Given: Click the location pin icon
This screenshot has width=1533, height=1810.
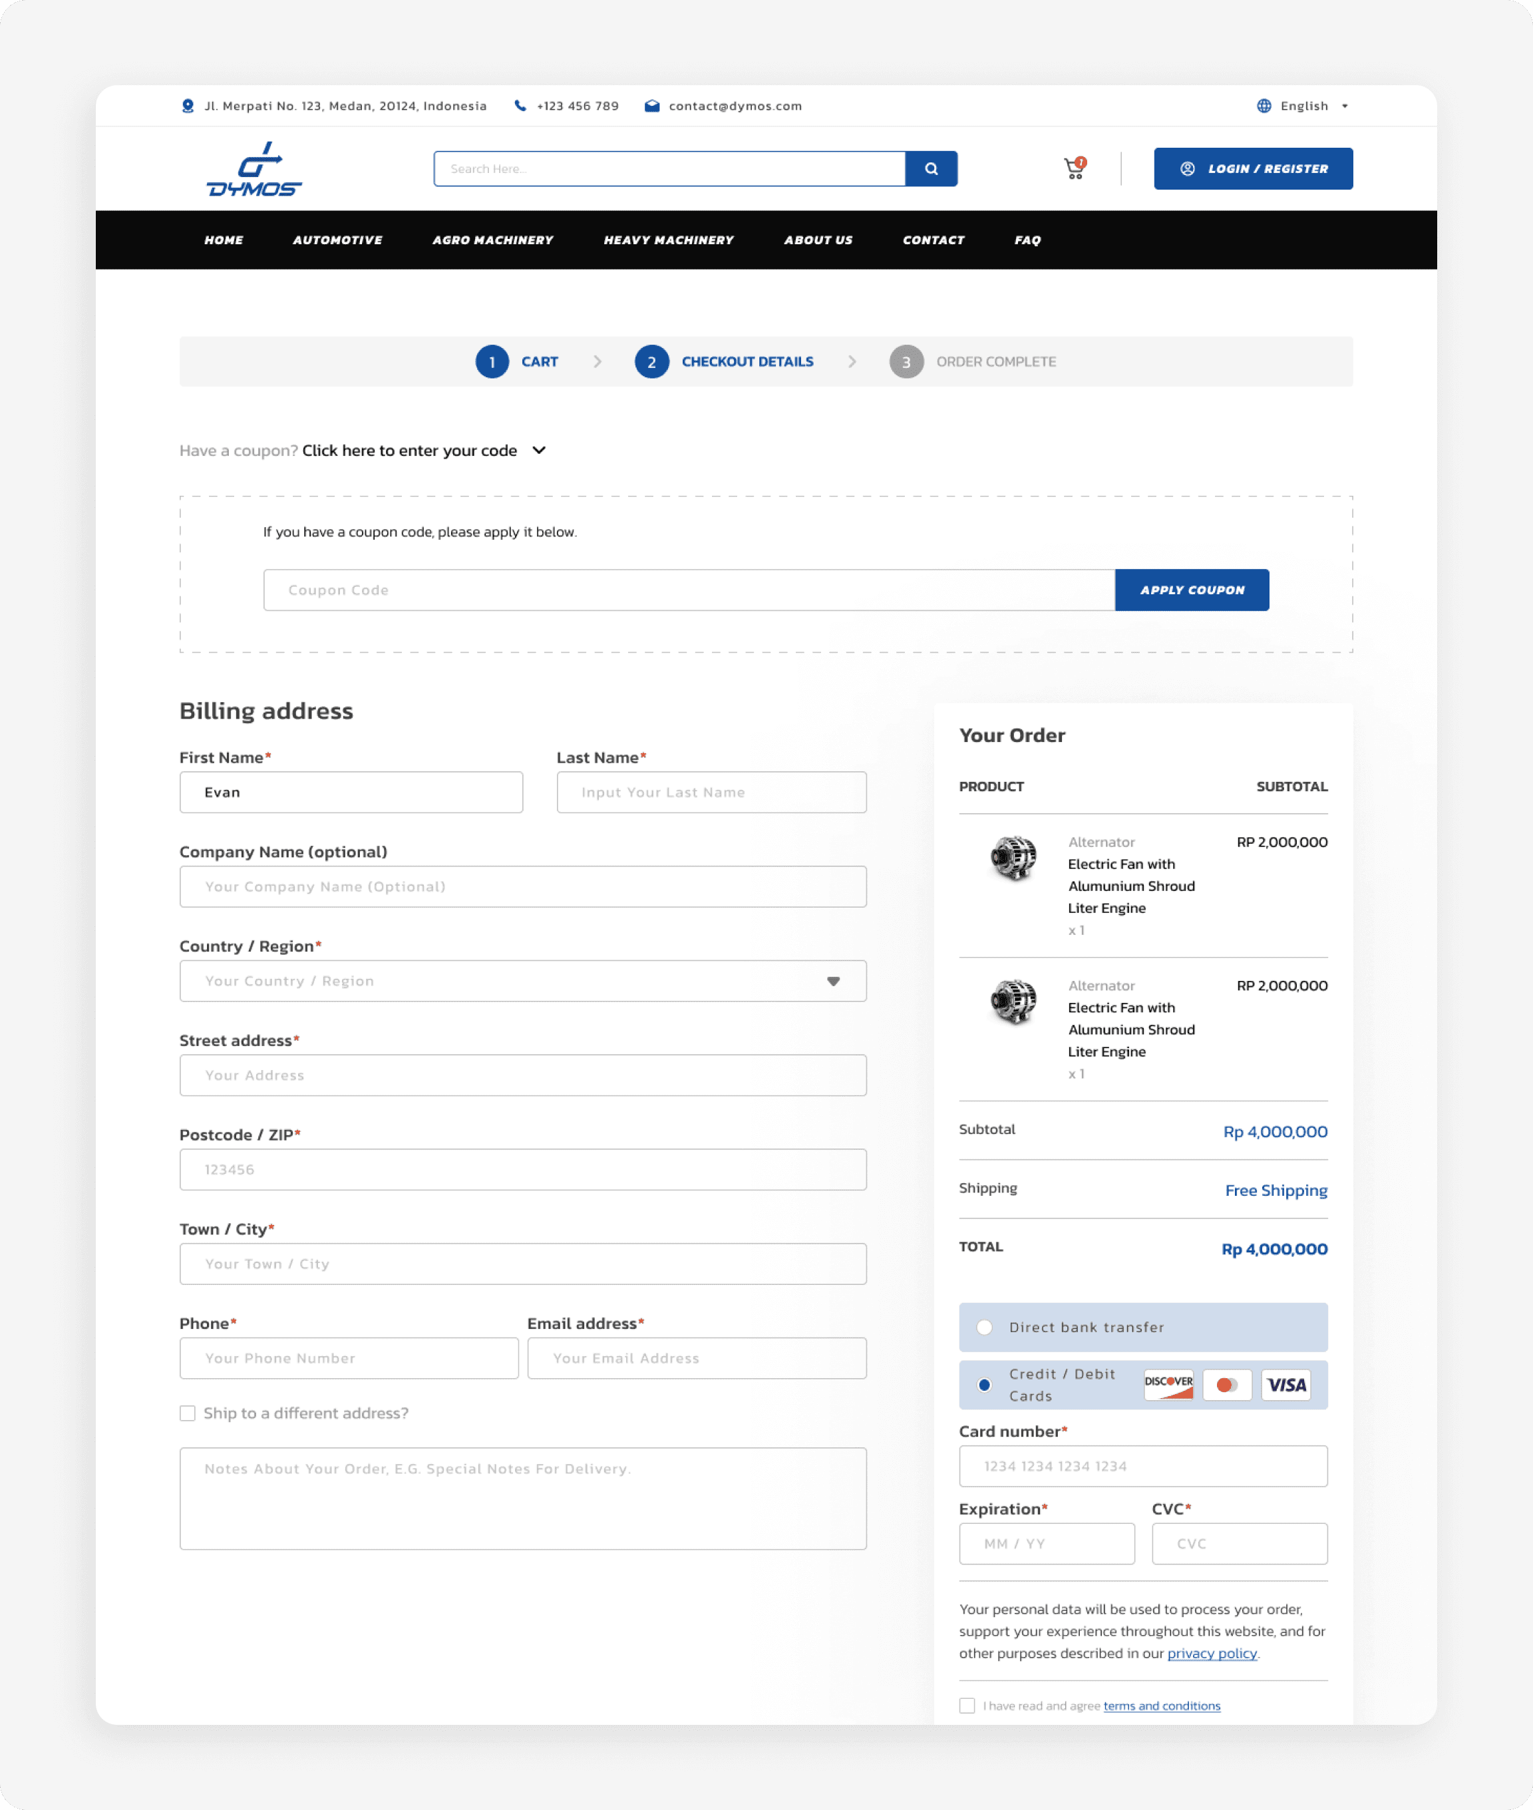Looking at the screenshot, I should point(188,106).
